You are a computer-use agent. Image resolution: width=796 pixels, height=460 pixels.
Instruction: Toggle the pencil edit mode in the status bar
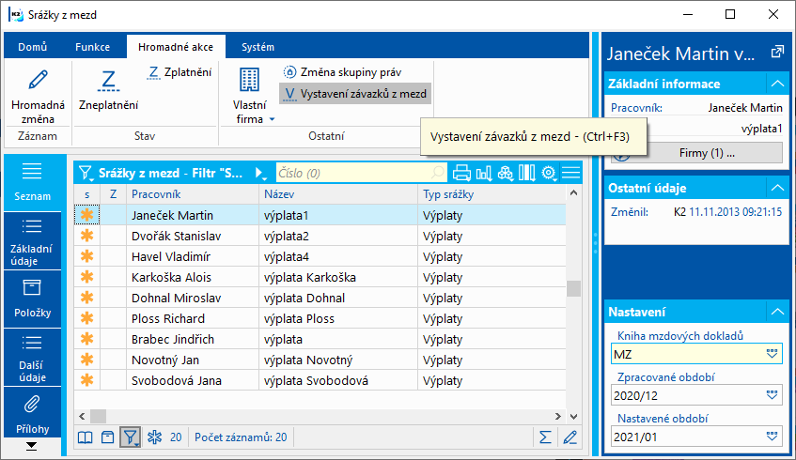click(570, 437)
